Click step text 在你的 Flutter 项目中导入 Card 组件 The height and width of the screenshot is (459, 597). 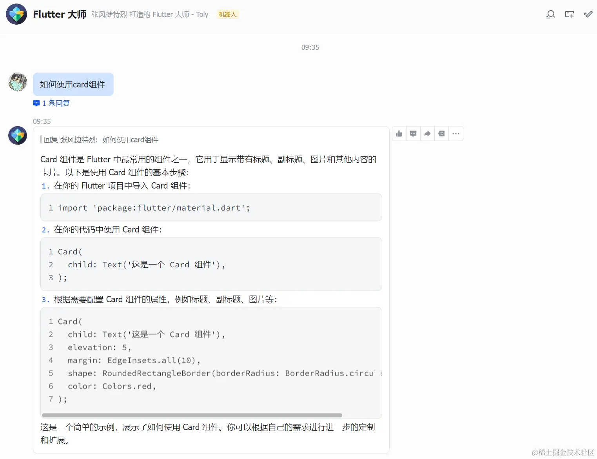[122, 186]
